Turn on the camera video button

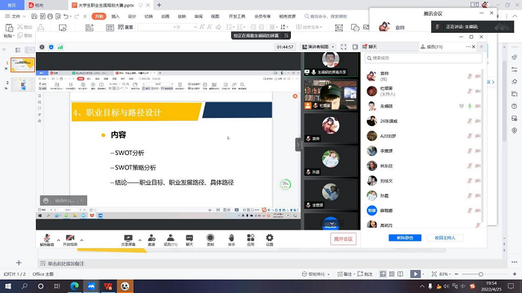pos(70,239)
